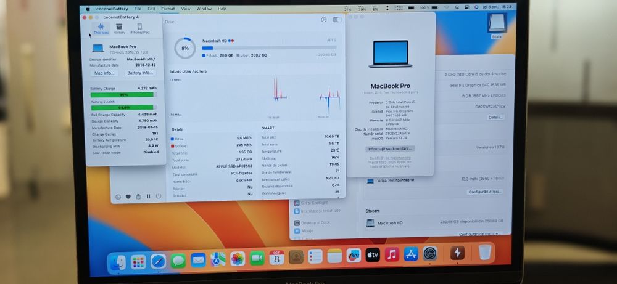
Task: Open Apple TV from the Dock
Action: tap(373, 255)
